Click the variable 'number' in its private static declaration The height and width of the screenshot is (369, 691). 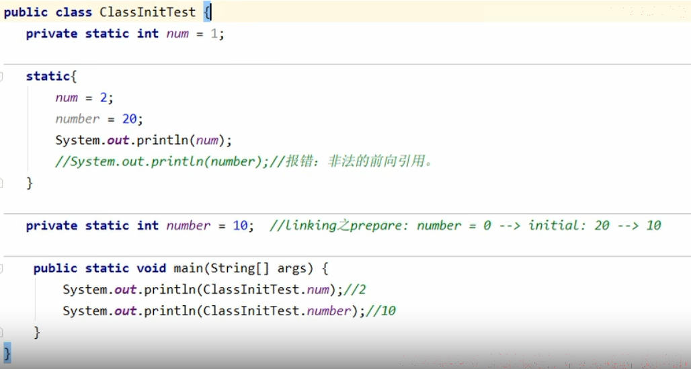pos(189,225)
